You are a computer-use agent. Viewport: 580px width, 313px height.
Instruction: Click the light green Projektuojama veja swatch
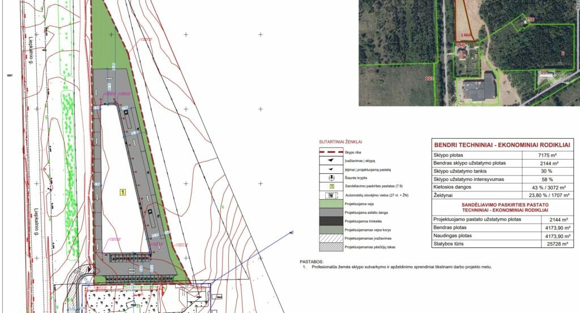[331, 204]
